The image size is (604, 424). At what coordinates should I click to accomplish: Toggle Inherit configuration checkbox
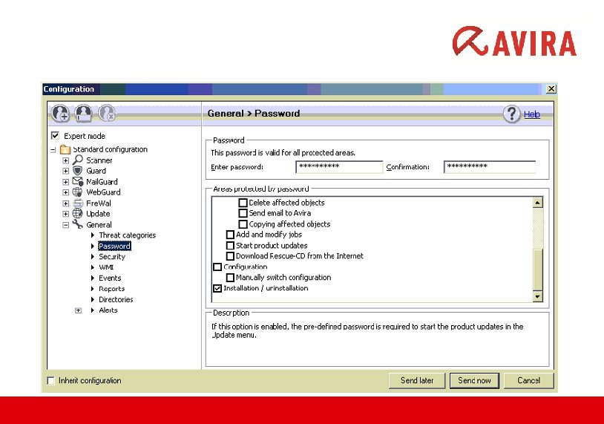point(51,381)
